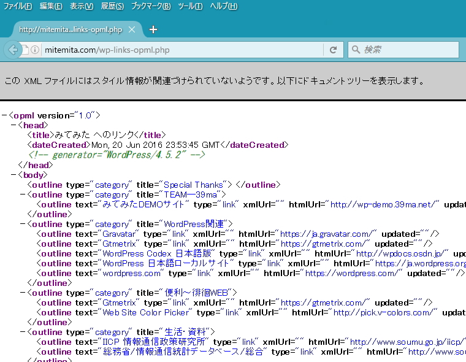Screen dimensions: 466x362
Task: Click the みてみたDEMOサイト text value
Action: coord(143,204)
